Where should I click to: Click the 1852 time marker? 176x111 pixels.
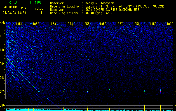36,24
